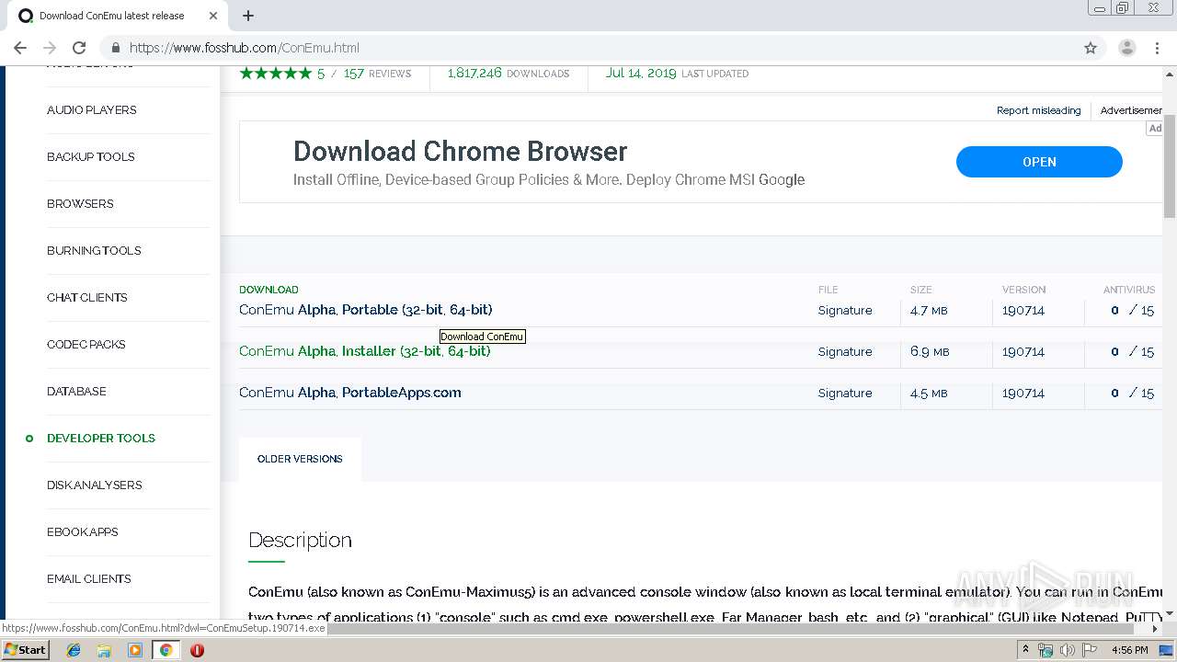1177x662 pixels.
Task: Click Report misleading link
Action: [x=1038, y=110]
